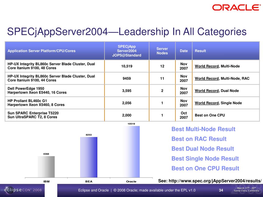Click the 9459 JOPS table cell
Screen dimensions: 263x197
point(127,78)
